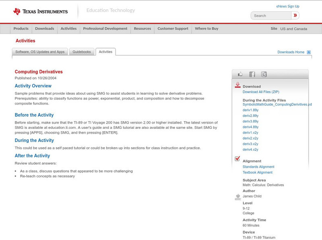The width and height of the screenshot is (322, 240).
Task: Open Professional Development menu
Action: 105,28
